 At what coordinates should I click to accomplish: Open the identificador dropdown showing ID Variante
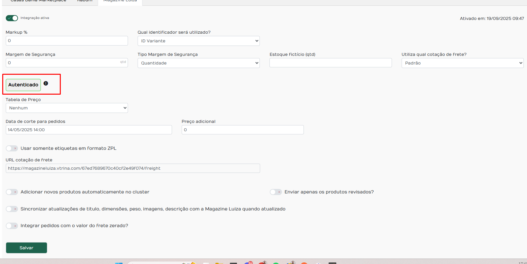(199, 41)
